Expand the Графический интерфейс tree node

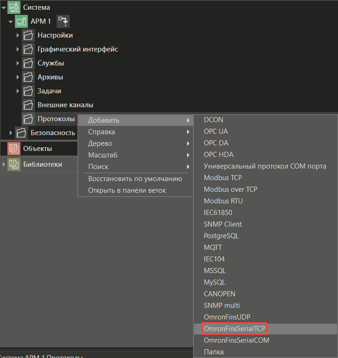click(18, 49)
